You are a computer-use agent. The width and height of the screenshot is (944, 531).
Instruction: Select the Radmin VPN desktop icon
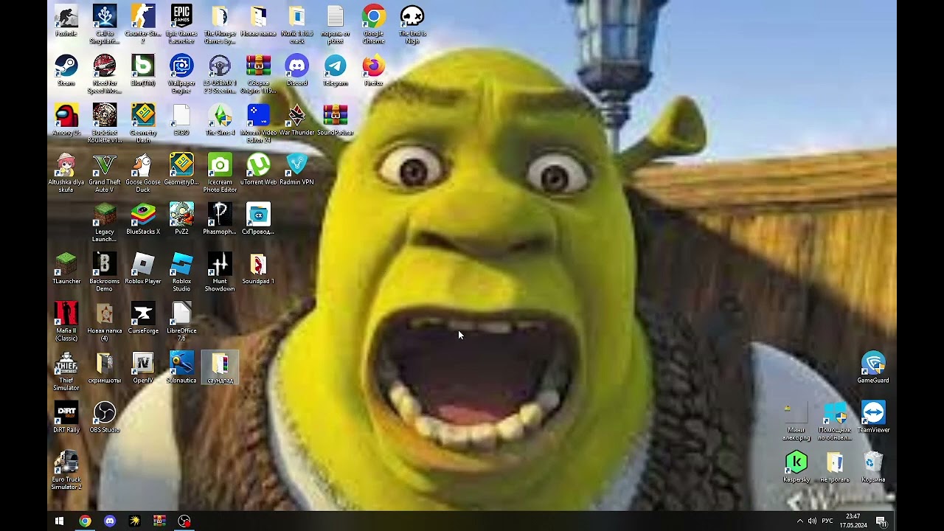[x=296, y=169]
